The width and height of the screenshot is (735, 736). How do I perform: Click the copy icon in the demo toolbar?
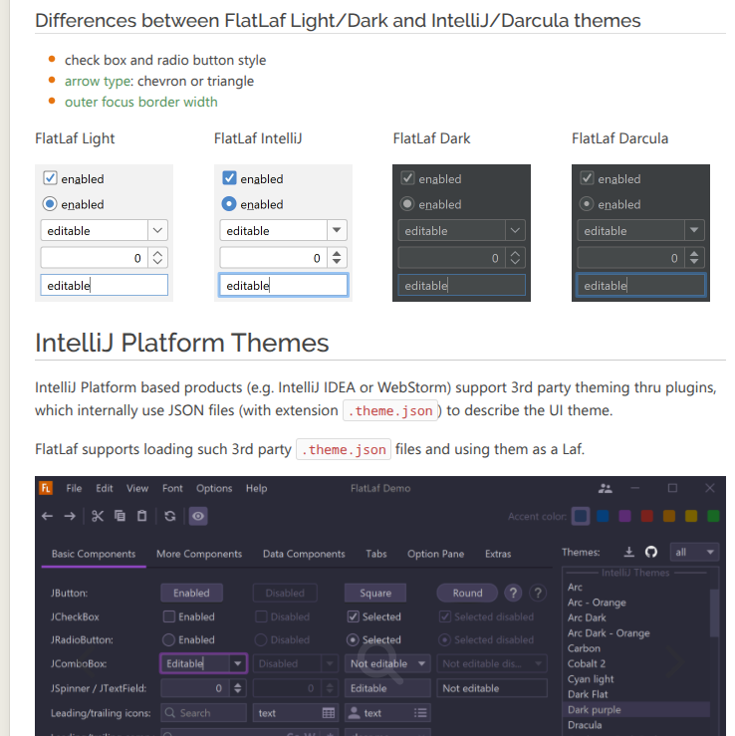[120, 516]
